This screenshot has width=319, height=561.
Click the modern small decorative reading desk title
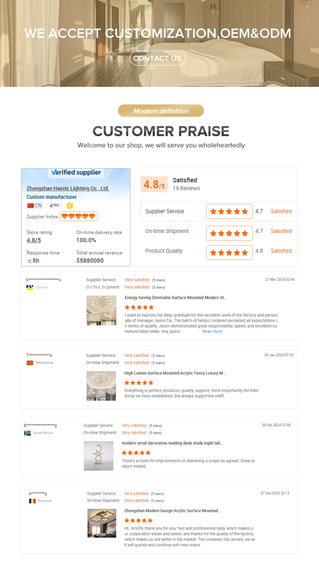tap(172, 443)
